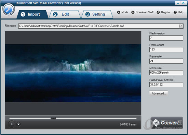Browse for SWF file with folder icon
Image resolution: width=188 pixels, height=135 pixels.
click(181, 26)
